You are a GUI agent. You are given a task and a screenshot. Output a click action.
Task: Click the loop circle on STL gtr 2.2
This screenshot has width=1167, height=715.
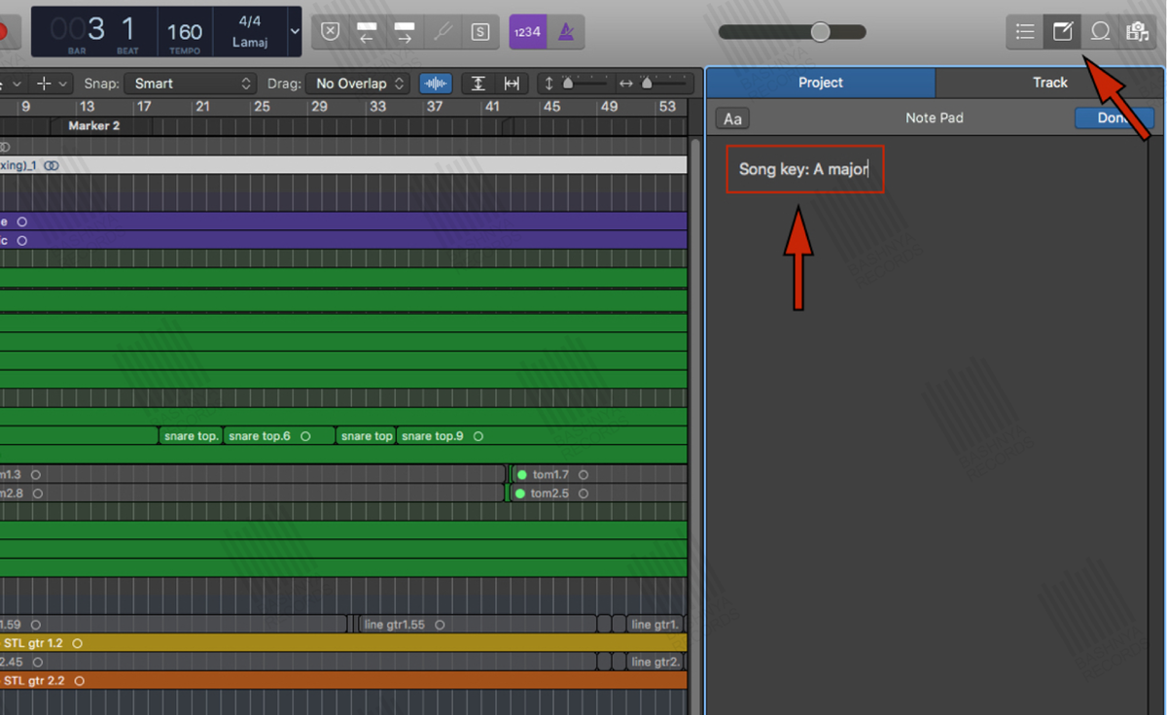[80, 681]
